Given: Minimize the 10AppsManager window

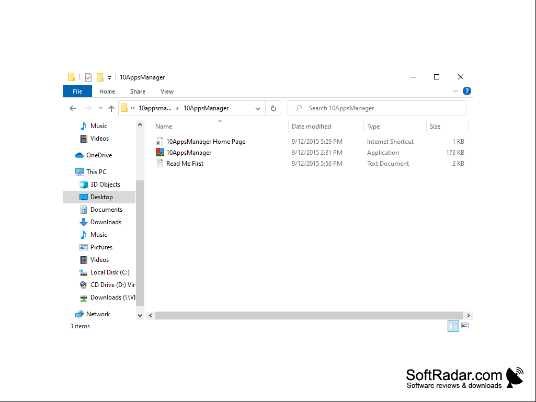Looking at the screenshot, I should click(x=413, y=77).
